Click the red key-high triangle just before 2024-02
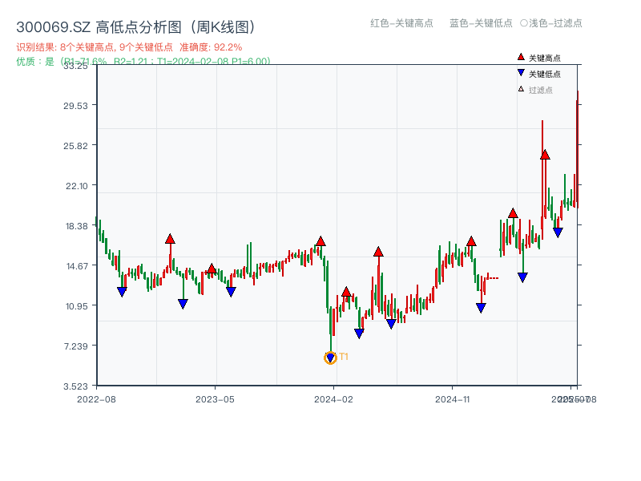This screenshot has width=641, height=481. coord(320,241)
